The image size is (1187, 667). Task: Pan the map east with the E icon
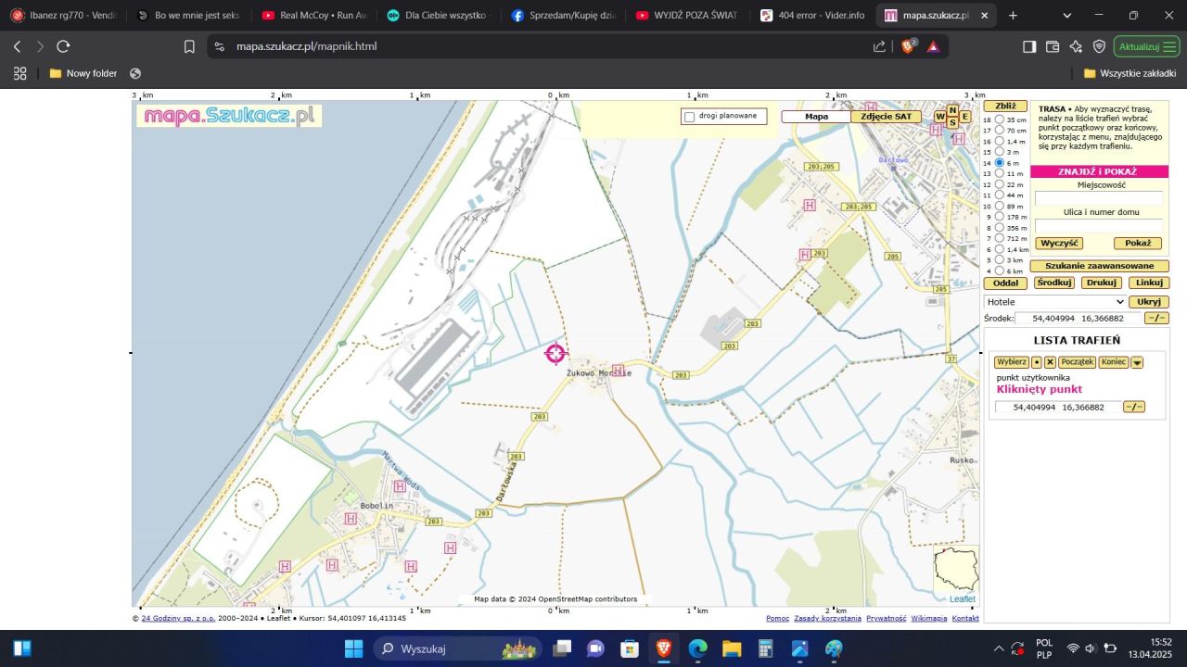[965, 116]
